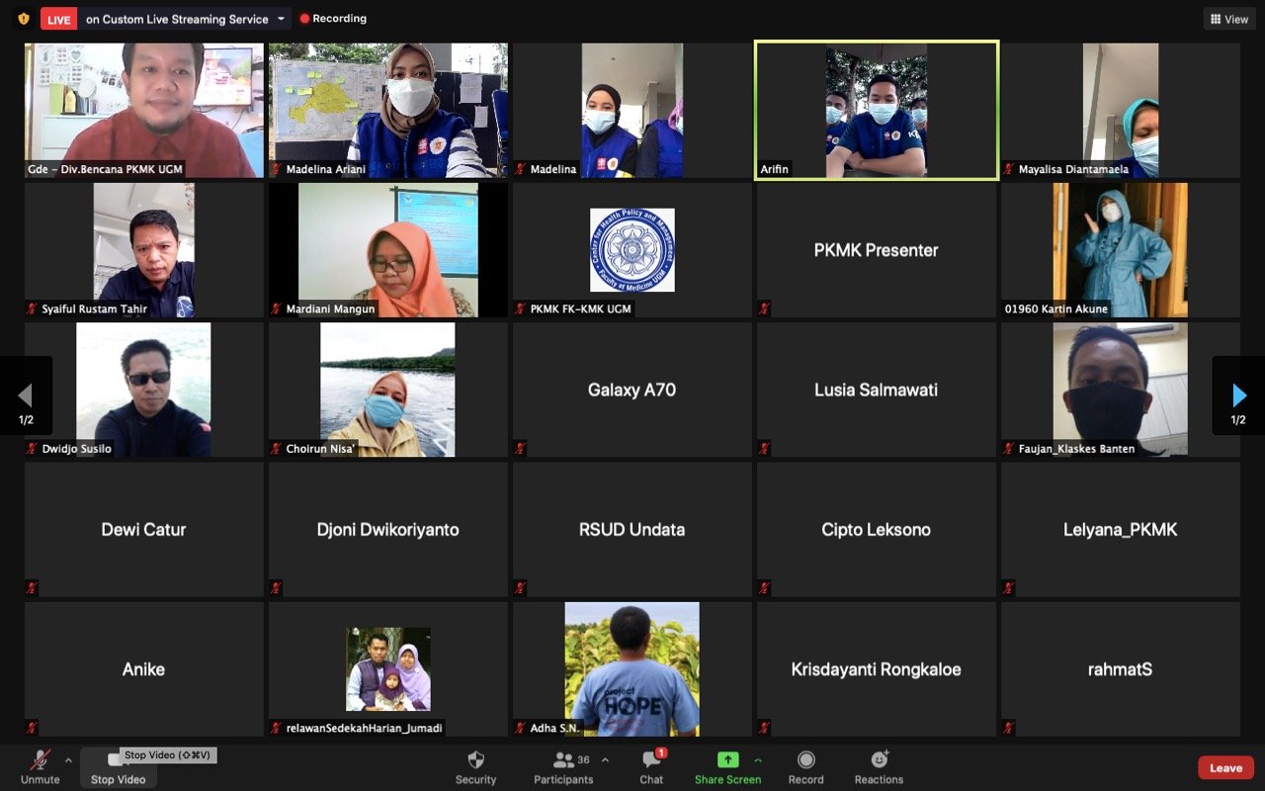This screenshot has height=791, width=1265.
Task: Select Arifin's highlighted video tile
Action: [877, 111]
